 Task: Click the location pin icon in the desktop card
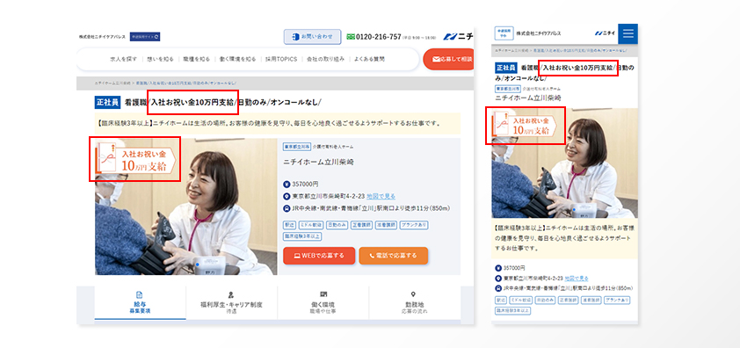tap(287, 196)
